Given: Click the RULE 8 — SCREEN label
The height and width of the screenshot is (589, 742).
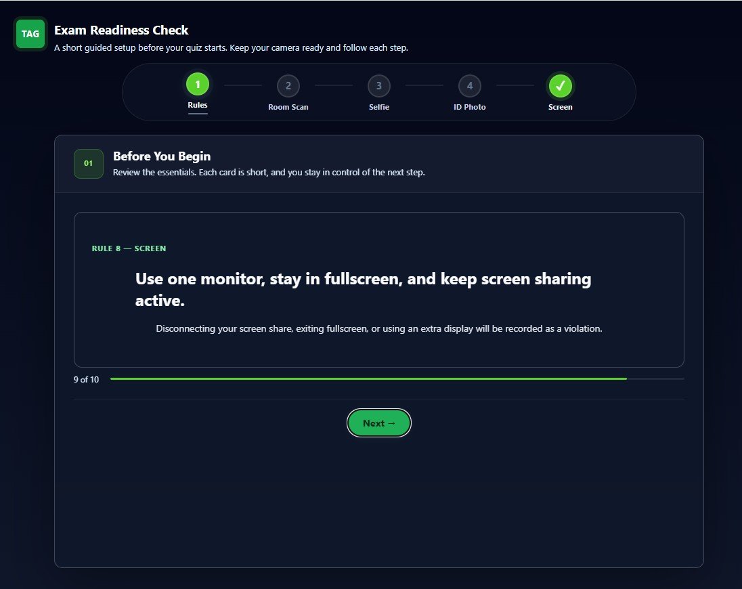Looking at the screenshot, I should [129, 248].
